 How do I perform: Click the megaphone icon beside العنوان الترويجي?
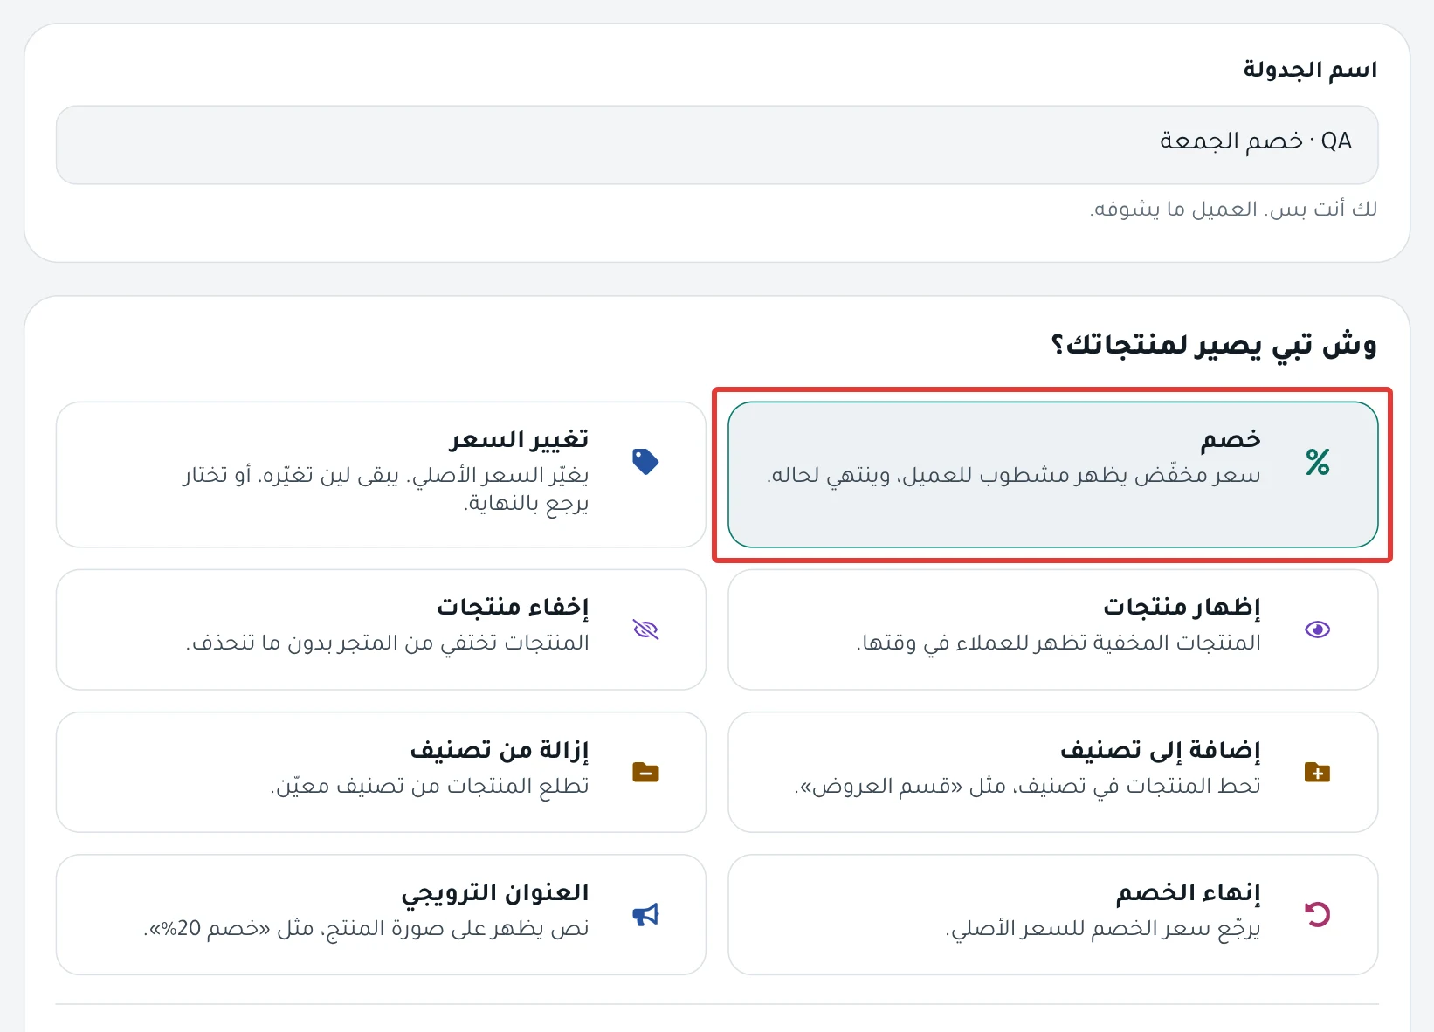pyautogui.click(x=645, y=914)
